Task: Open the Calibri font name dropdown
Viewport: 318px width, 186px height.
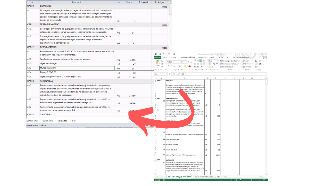Action: (180, 62)
